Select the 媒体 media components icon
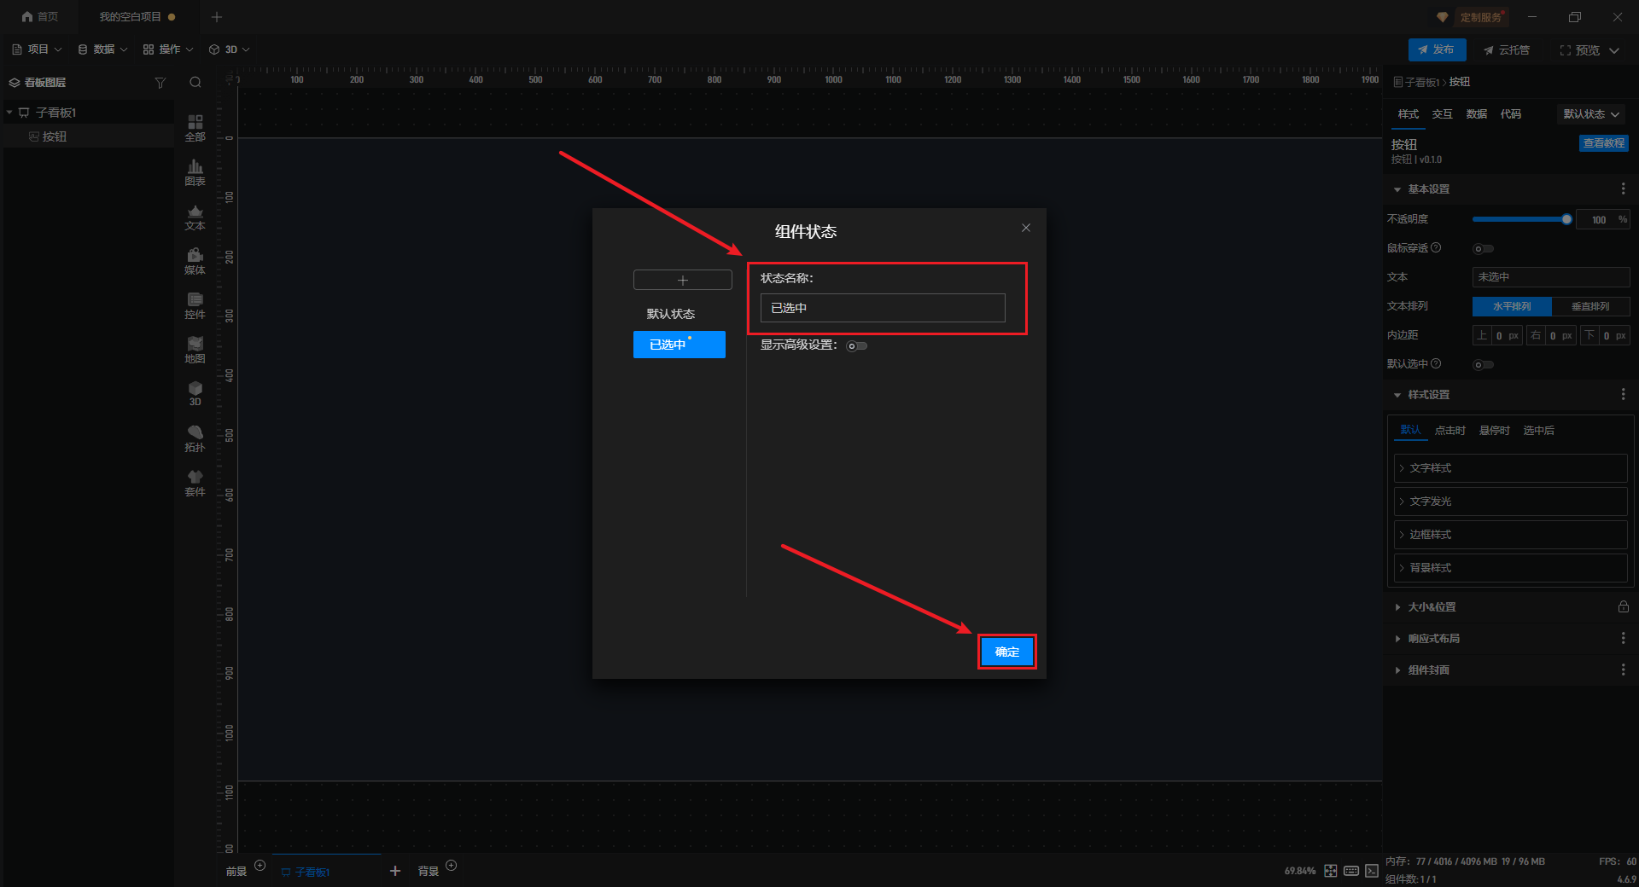Screen dimensions: 1639x887 (195, 260)
